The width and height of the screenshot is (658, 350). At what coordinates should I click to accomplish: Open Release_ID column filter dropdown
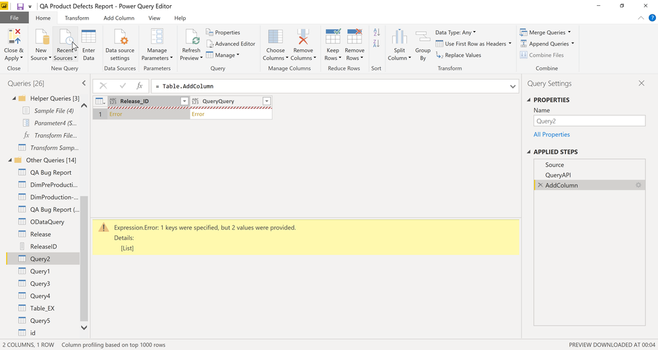pos(184,102)
